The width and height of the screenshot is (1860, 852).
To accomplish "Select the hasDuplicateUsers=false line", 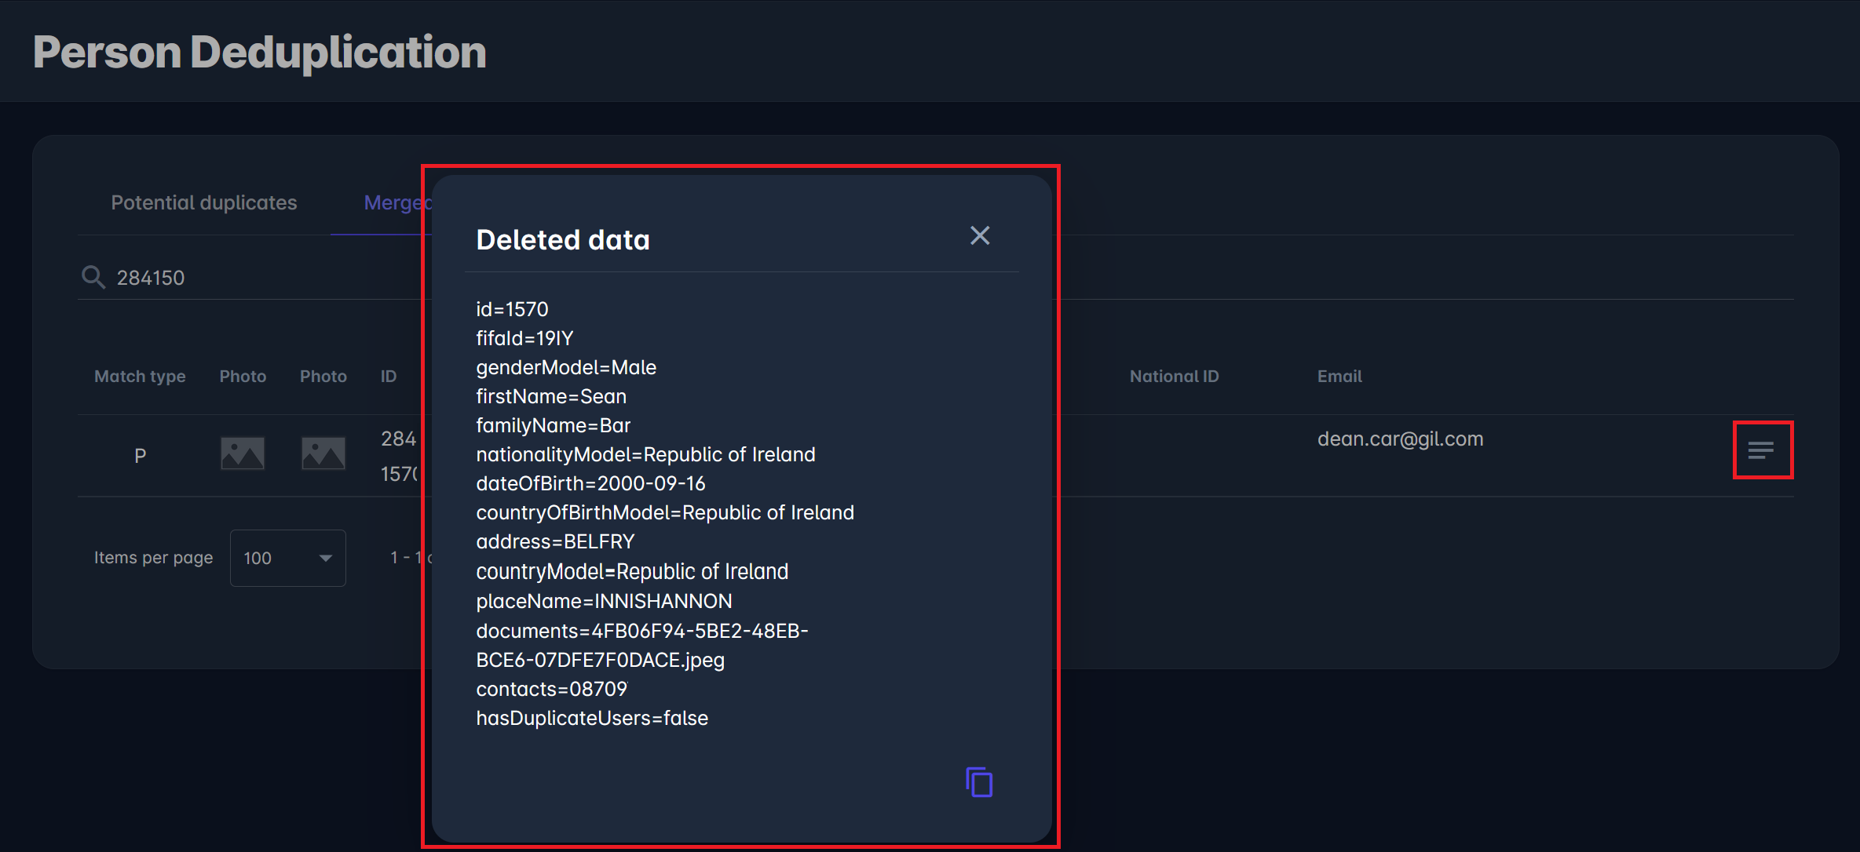I will (x=592, y=718).
